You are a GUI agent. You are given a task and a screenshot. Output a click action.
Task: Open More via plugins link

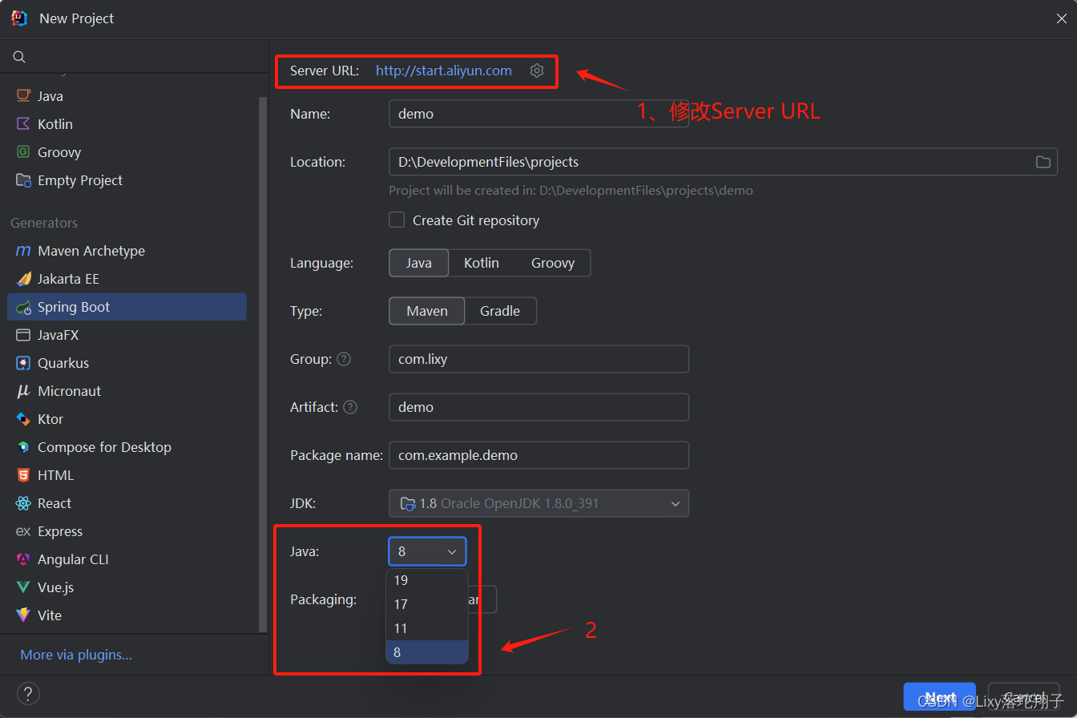tap(76, 655)
